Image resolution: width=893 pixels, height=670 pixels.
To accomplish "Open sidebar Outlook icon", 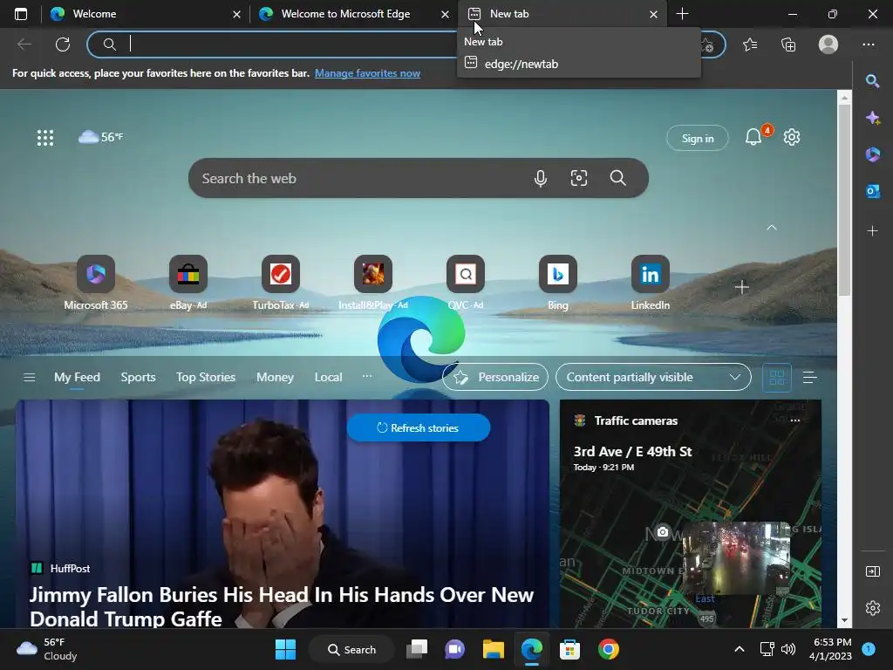I will 872,191.
